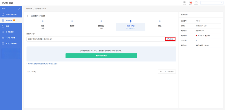The width and height of the screenshot is (225, 110).
Task: Click the shutto 翻訳 logo
Action: click(x=7, y=3)
